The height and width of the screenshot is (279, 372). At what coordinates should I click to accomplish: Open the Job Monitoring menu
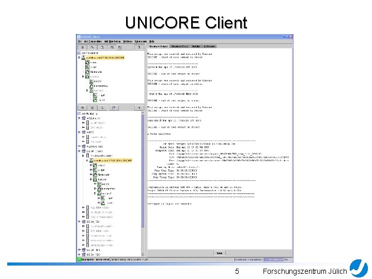[112, 41]
